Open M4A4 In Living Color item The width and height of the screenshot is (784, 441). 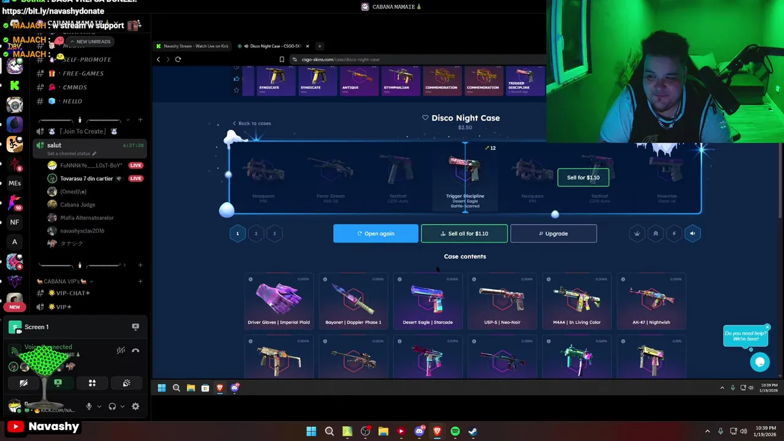pos(576,302)
